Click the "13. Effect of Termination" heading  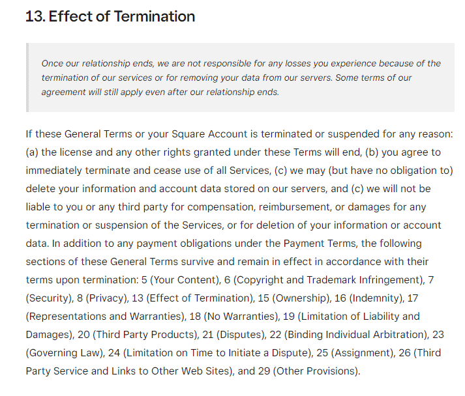pyautogui.click(x=110, y=17)
